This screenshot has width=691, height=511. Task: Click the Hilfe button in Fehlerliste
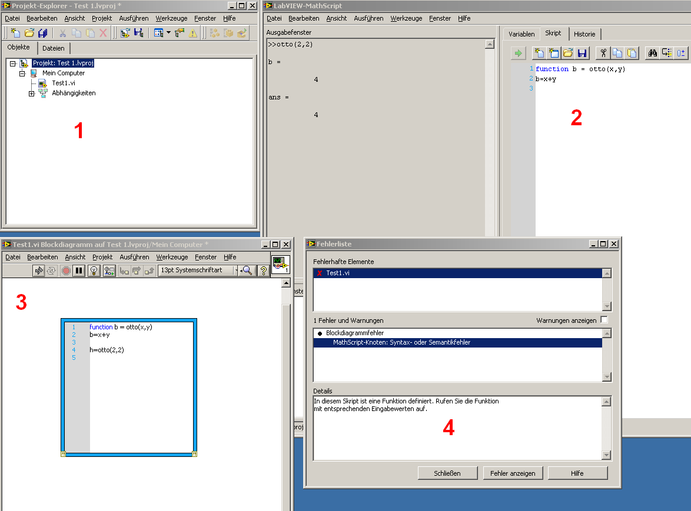pos(577,473)
